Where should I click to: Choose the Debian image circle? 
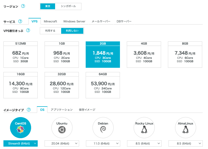point(103,128)
